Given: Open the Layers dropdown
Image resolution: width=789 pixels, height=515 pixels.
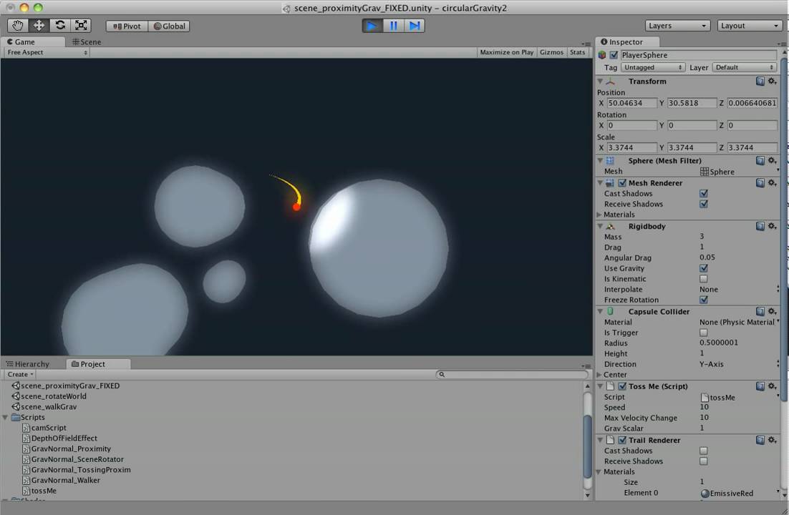Looking at the screenshot, I should pos(676,25).
